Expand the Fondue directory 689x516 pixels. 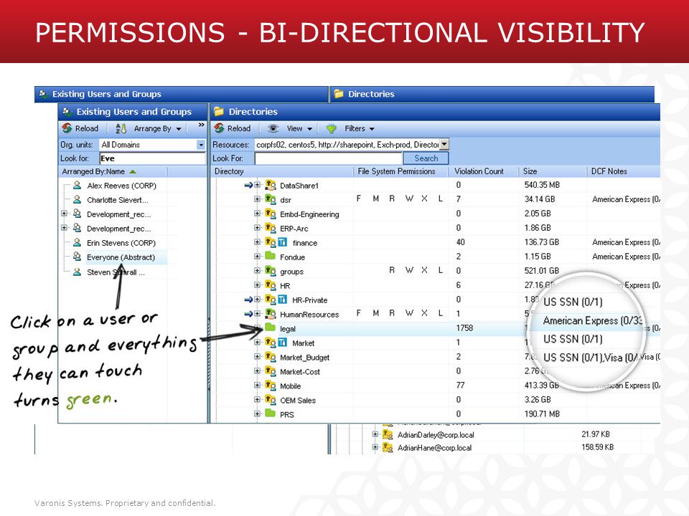click(x=258, y=257)
